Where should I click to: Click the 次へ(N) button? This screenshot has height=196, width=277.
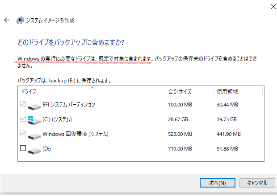[x=217, y=183]
